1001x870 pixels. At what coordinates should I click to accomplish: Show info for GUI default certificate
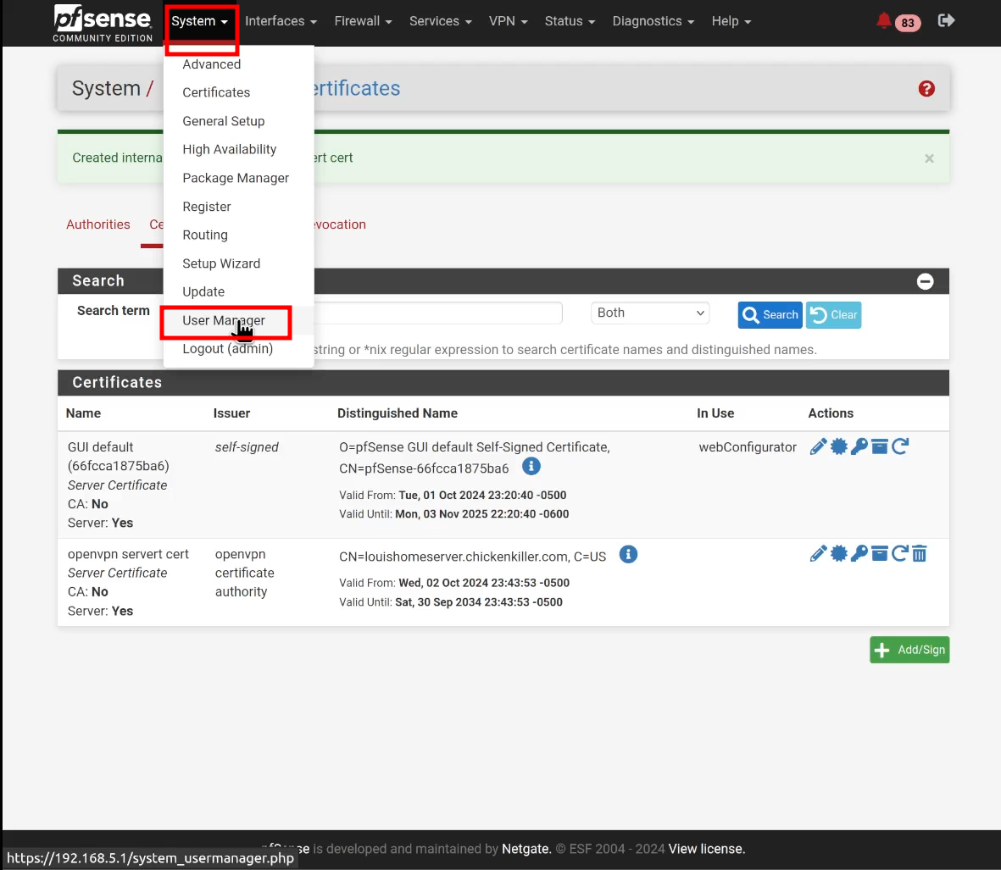click(x=531, y=466)
